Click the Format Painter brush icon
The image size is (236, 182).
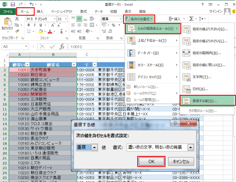coord(17,31)
